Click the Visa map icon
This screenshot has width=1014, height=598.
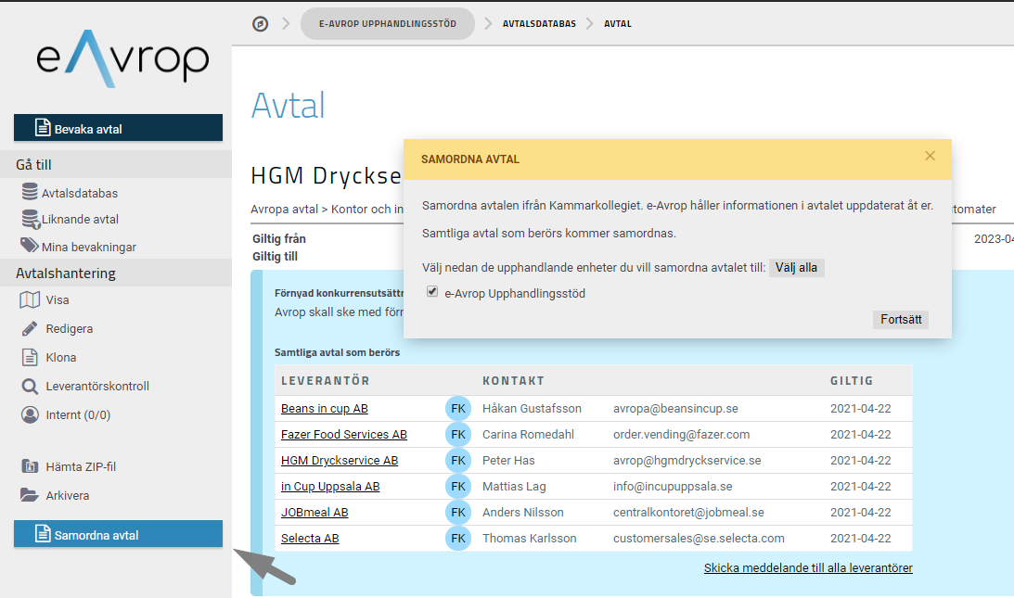(30, 300)
